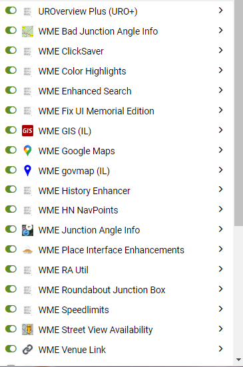Turn off the WME RA Util toggle
The width and height of the screenshot is (243, 367).
click(11, 269)
